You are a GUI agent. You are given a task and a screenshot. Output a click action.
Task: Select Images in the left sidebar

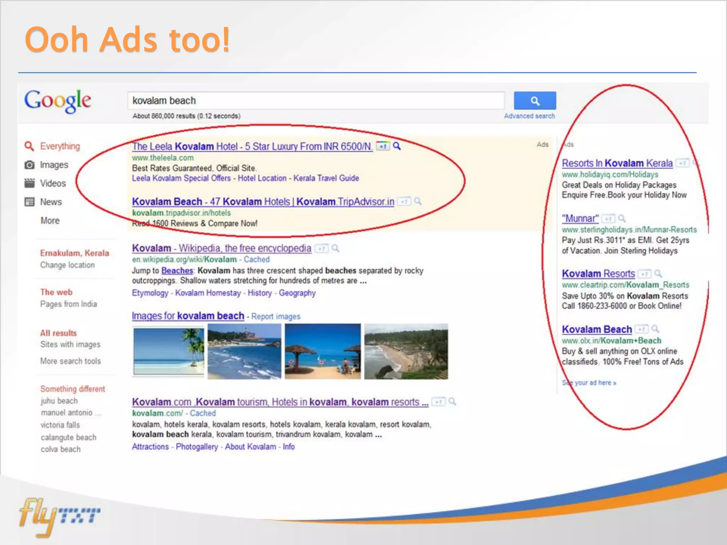(54, 165)
